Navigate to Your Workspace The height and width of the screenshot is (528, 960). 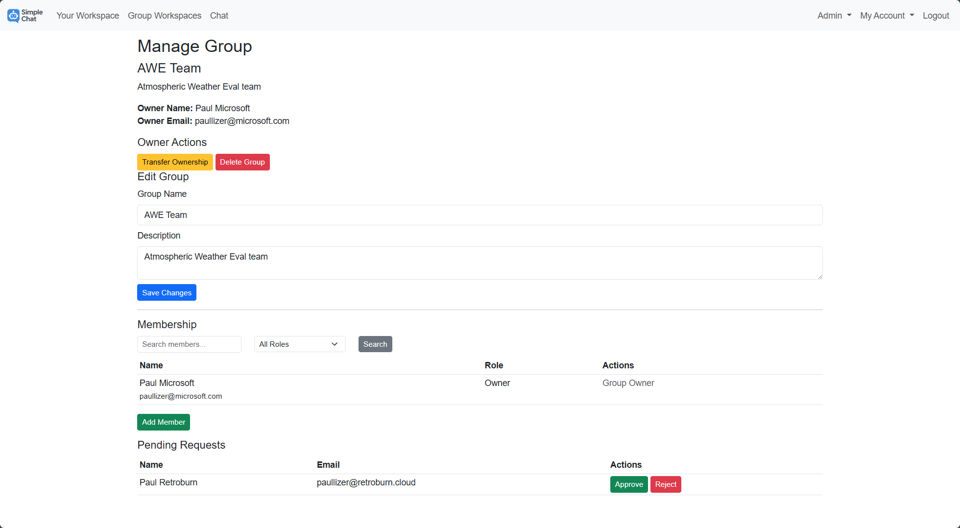point(88,16)
